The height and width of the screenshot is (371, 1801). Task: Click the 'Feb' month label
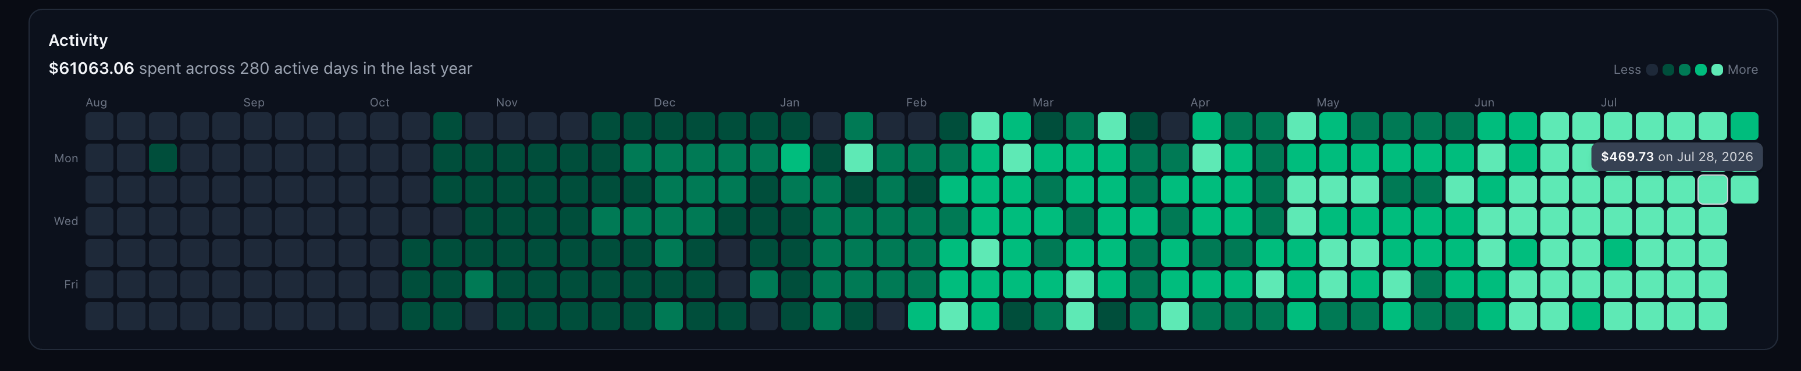pos(917,103)
